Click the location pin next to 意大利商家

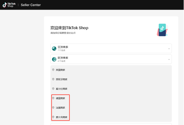pyautogui.click(x=53, y=117)
